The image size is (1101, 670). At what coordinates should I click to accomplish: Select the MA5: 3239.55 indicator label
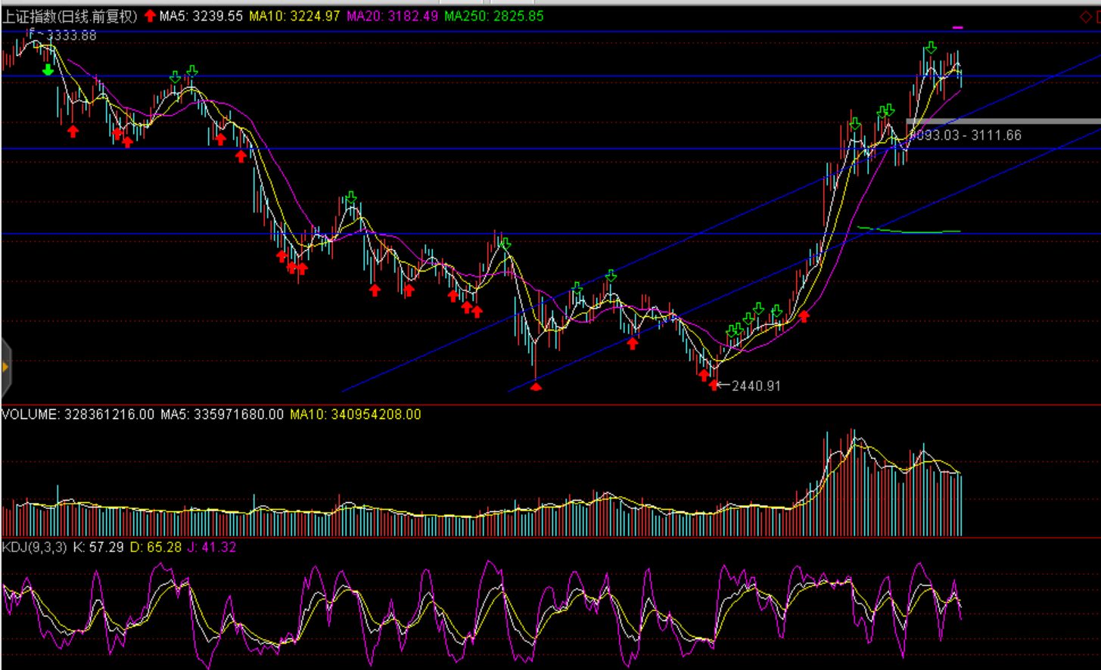[201, 16]
